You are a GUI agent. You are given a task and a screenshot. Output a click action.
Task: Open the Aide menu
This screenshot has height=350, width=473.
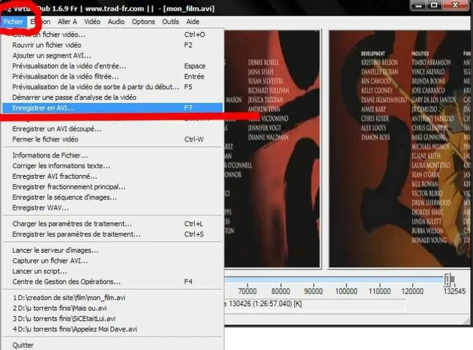click(193, 22)
